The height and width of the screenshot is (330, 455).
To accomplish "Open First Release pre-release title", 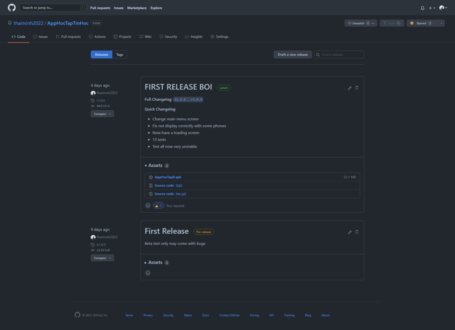I will tap(167, 231).
